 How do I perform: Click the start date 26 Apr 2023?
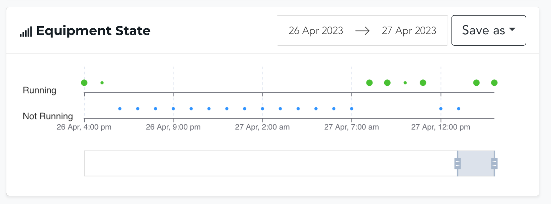[316, 31]
